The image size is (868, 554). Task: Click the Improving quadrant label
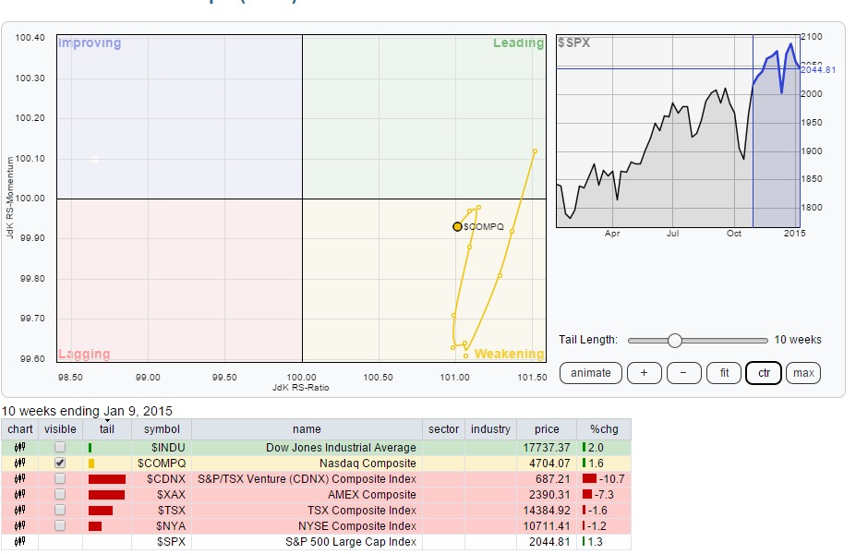tap(90, 42)
